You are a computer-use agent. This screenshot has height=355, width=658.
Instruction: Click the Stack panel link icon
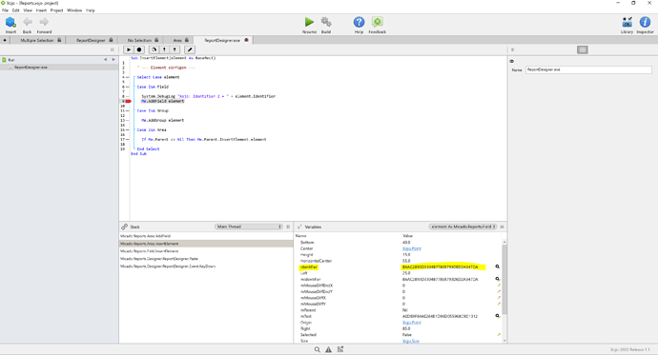click(124, 227)
